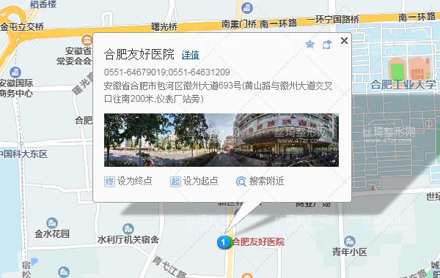Screen dimensions: 440x278
Task: Click the 青年小区 residential icon
Action: coord(350,241)
